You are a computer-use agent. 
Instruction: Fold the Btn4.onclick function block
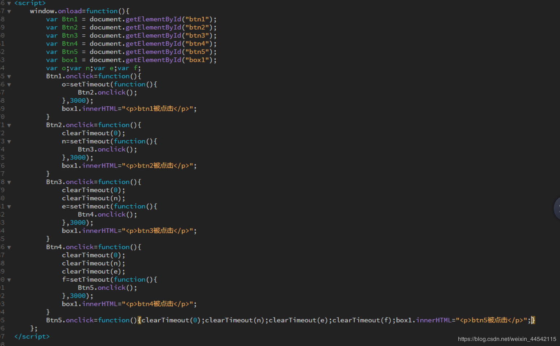pyautogui.click(x=9, y=247)
